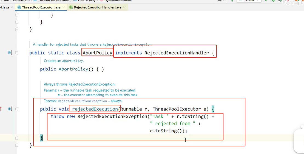Click the e.toString() call
This screenshot has width=304, height=154.
point(166,131)
